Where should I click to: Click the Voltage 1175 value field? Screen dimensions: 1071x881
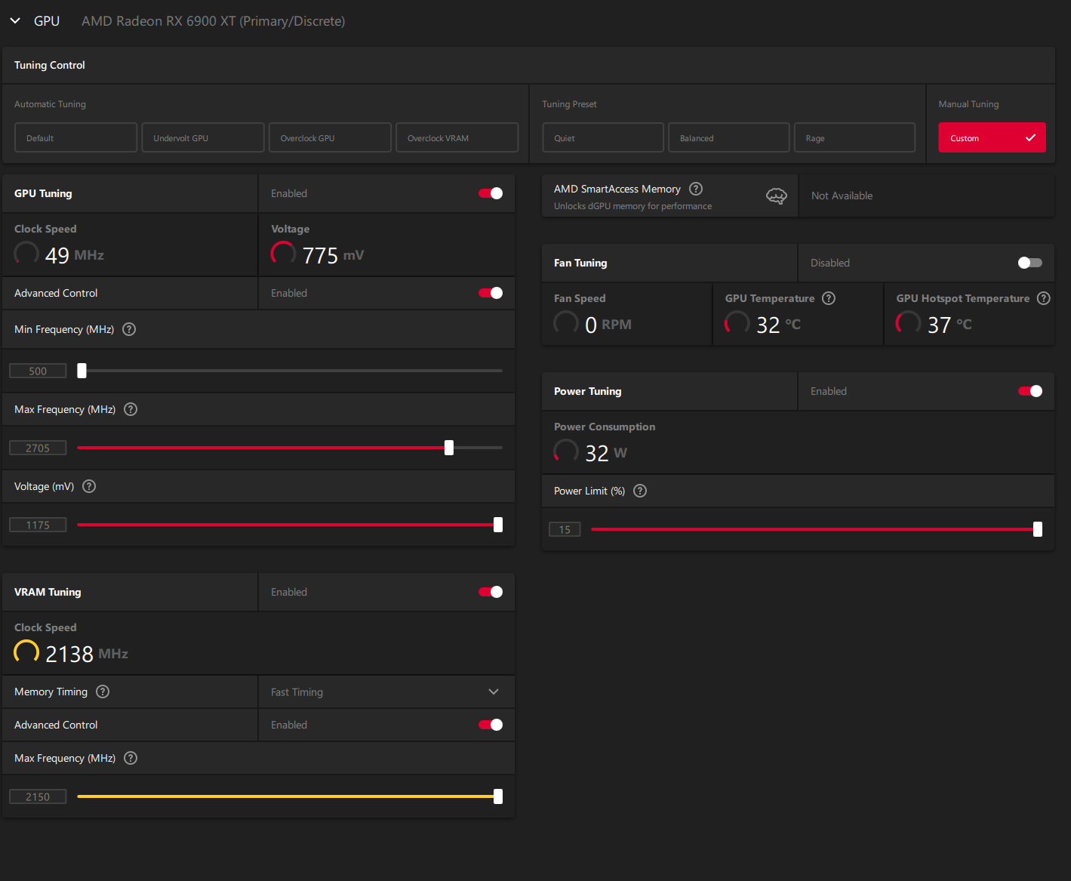pyautogui.click(x=38, y=525)
